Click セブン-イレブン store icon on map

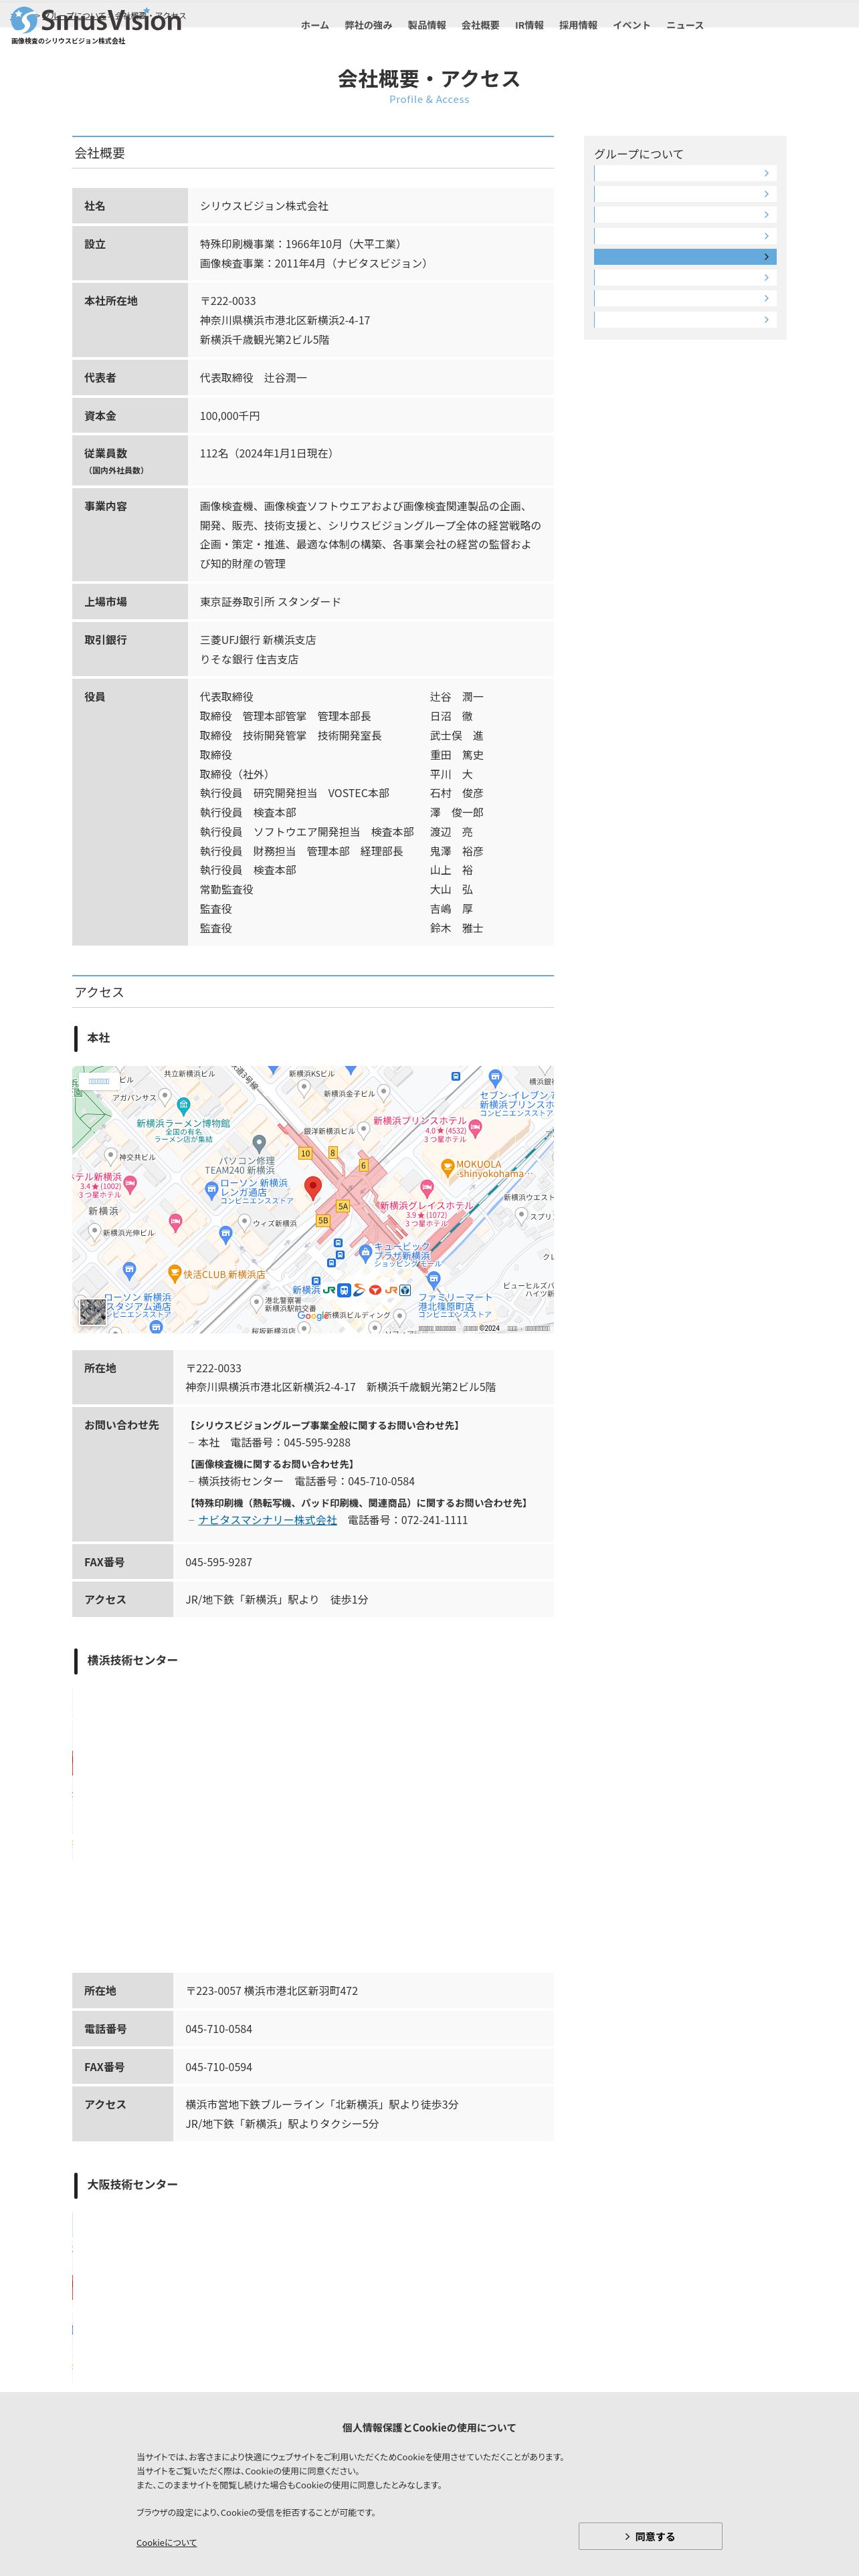click(495, 1078)
